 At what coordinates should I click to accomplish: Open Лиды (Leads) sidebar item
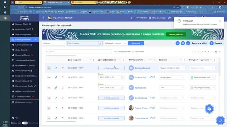(24, 50)
